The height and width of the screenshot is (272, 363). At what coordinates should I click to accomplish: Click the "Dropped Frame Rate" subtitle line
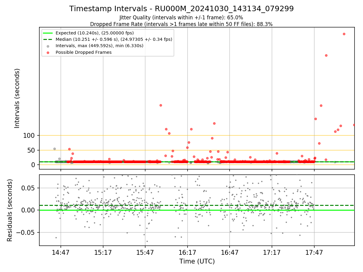coord(181,24)
